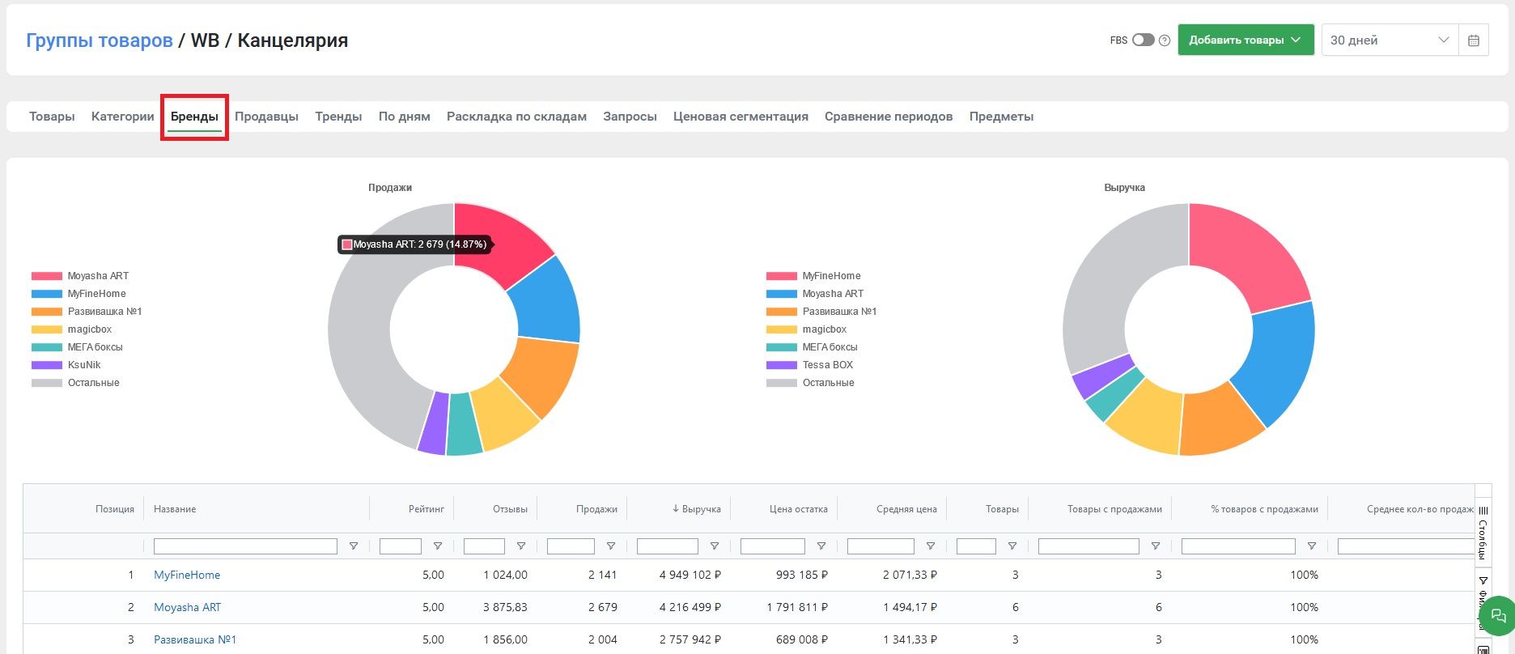Viewport: 1515px width, 654px height.
Task: Sort table by Продажи column header
Action: (596, 509)
